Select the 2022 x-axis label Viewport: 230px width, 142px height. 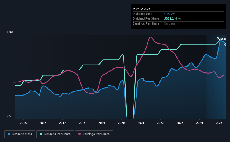[x=160, y=123]
